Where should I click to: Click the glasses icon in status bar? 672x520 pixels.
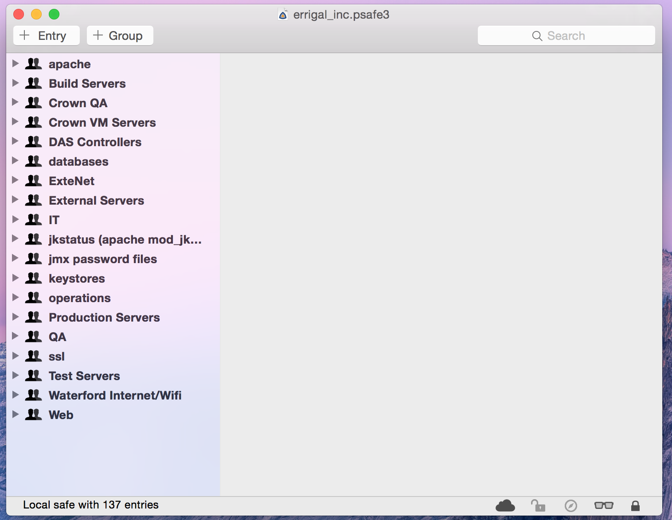(603, 505)
